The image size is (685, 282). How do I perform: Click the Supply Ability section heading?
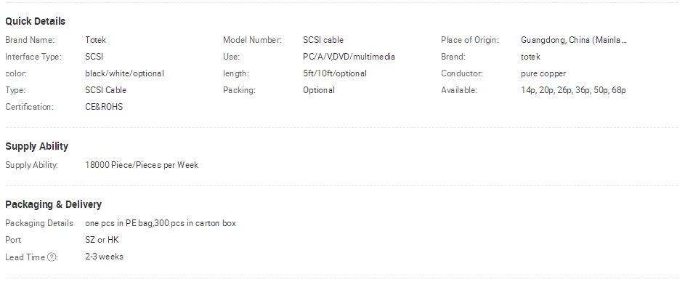tap(37, 147)
